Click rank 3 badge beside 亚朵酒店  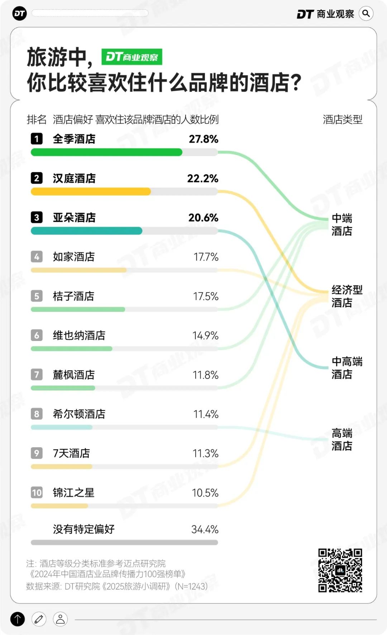[x=37, y=217]
